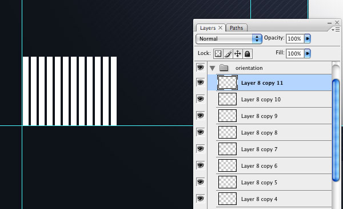343x209 pixels.
Task: Open the Layers panel options menu icon
Action: tap(336, 29)
